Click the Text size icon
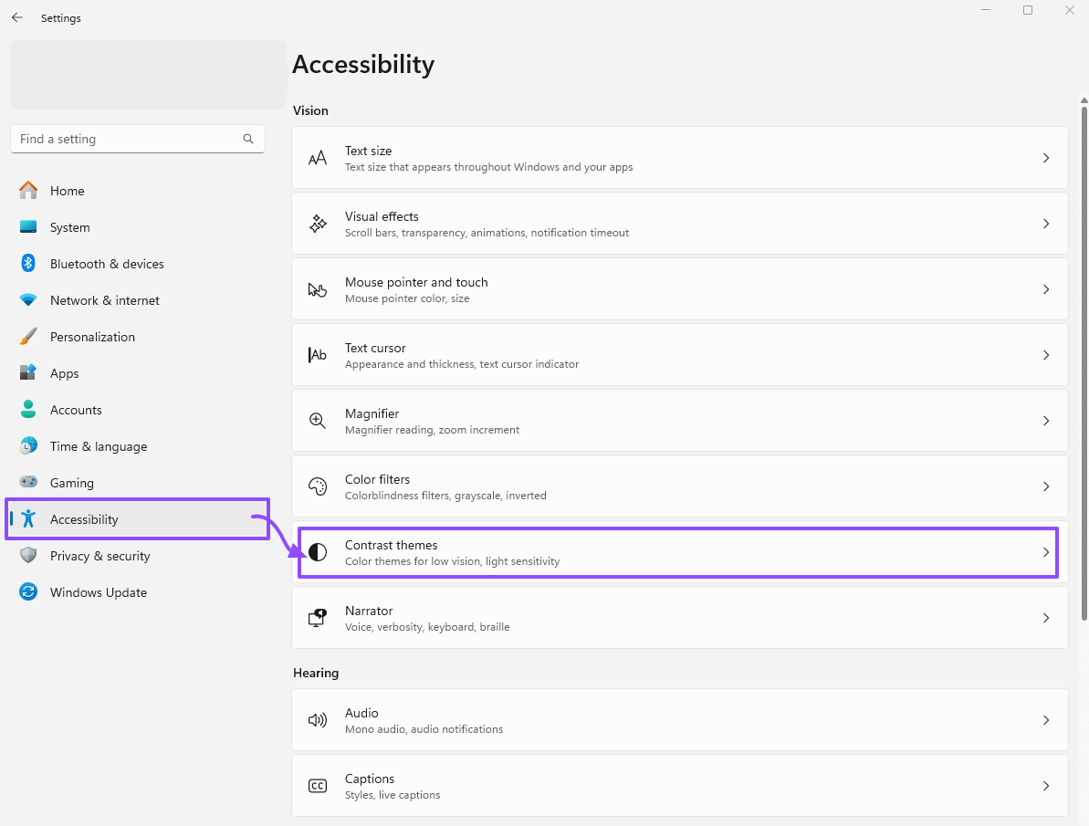1089x826 pixels. [318, 158]
